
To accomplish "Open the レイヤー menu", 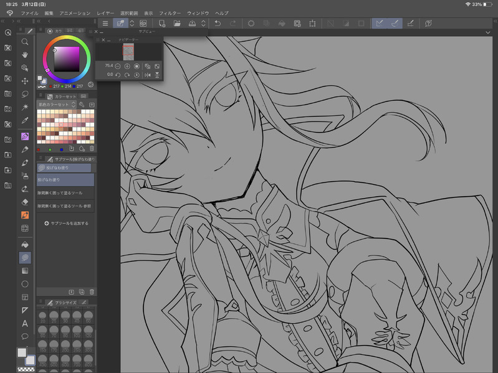I will tap(105, 13).
